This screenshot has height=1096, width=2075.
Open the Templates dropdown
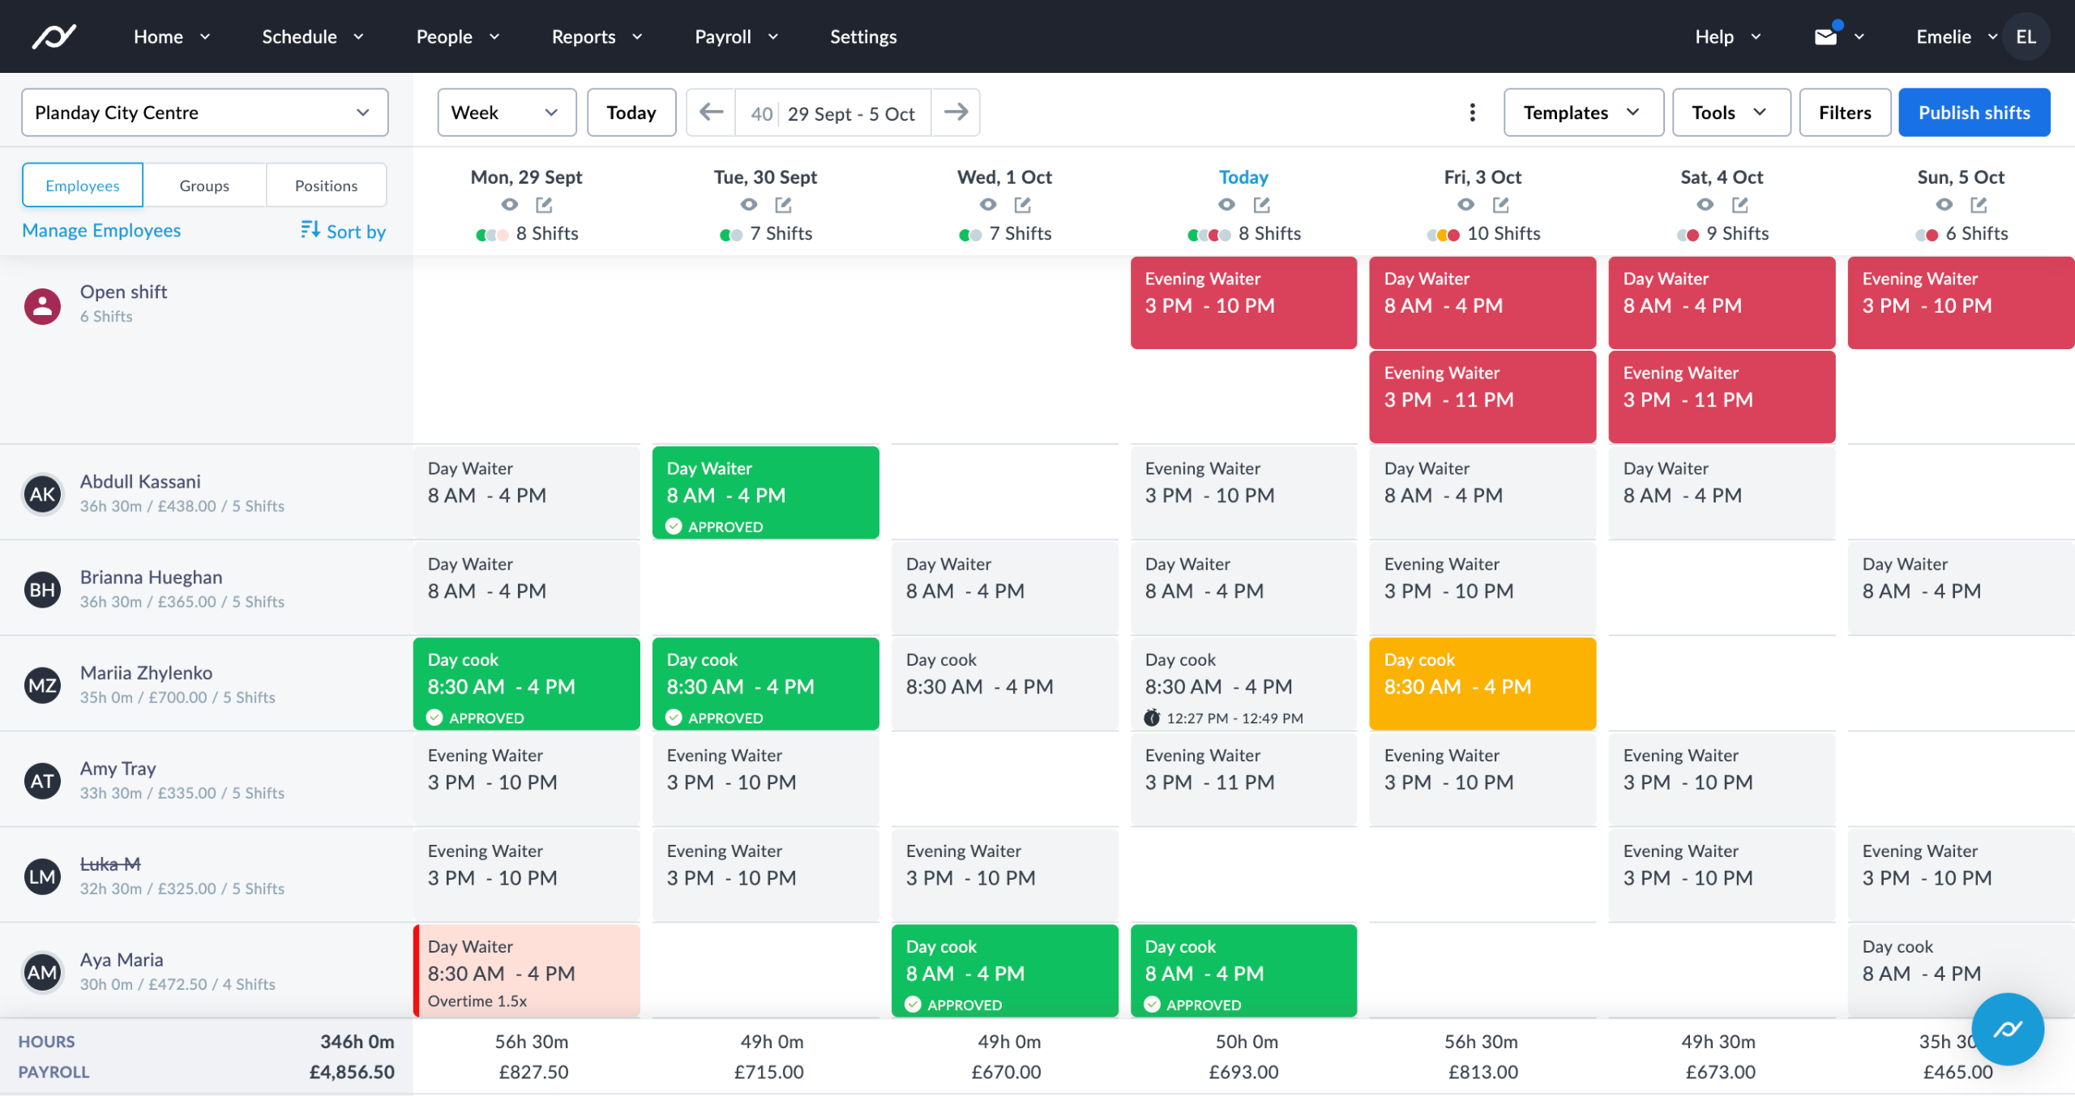[1582, 113]
